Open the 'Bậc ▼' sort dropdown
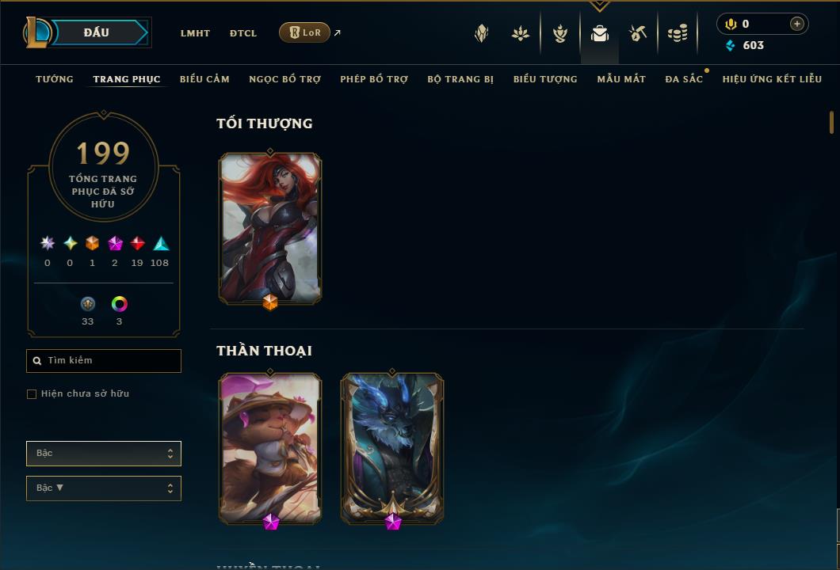840x570 pixels. pyautogui.click(x=103, y=488)
